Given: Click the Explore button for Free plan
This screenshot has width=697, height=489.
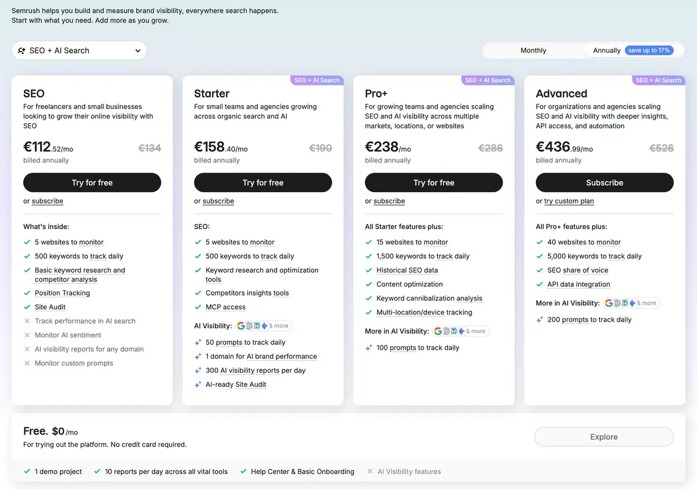Looking at the screenshot, I should [604, 437].
